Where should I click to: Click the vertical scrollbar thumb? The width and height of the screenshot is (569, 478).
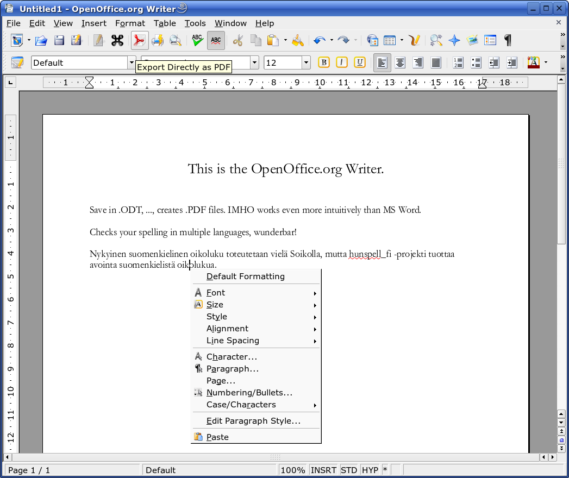point(561,164)
